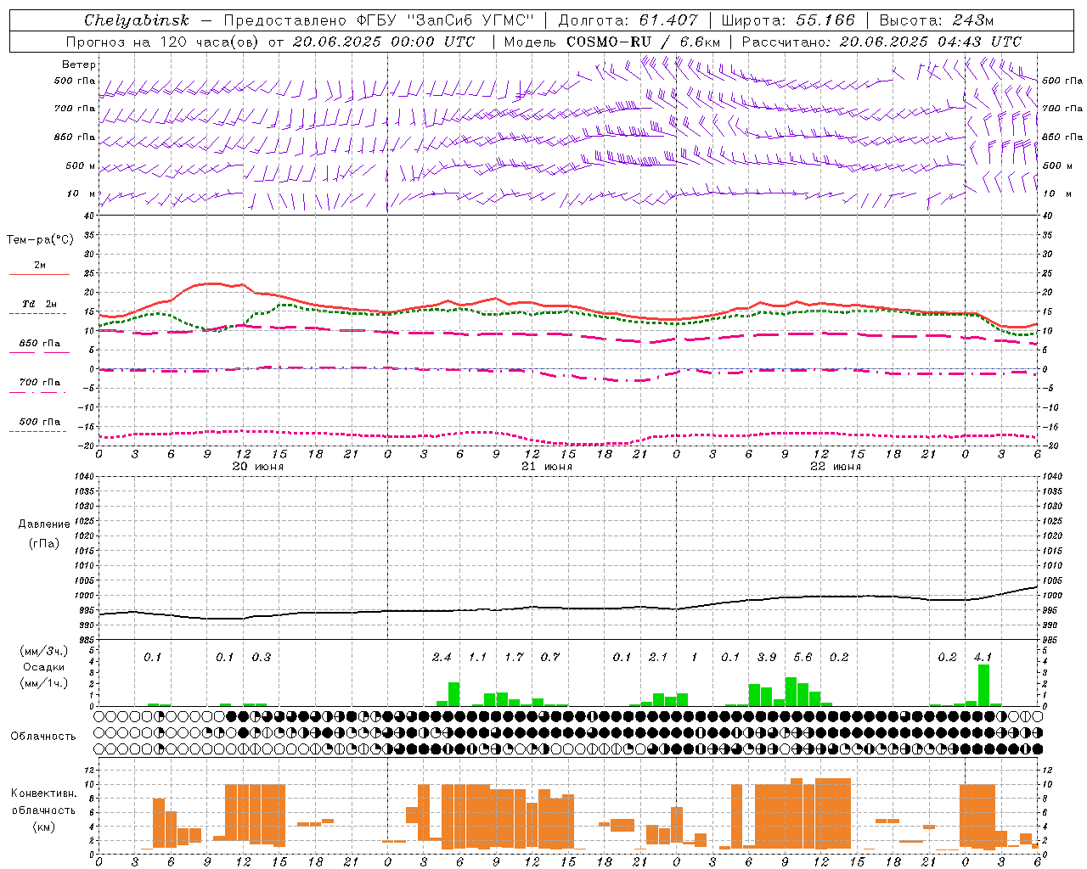
Task: Click 'Рассчитано: 20.06.2025 04:43 UTC' timestamp
Action: point(881,42)
